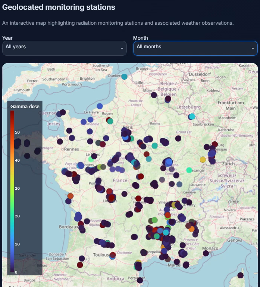Screen dimensions: 260x287
Task: Select the orange marker east of Grenoble
Action: [x=192, y=229]
